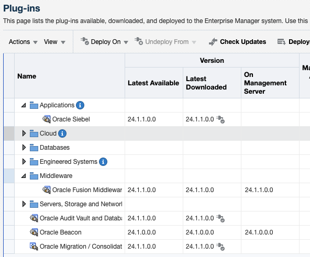
Task: Click the Deploy On plug icon
Action: click(x=85, y=41)
